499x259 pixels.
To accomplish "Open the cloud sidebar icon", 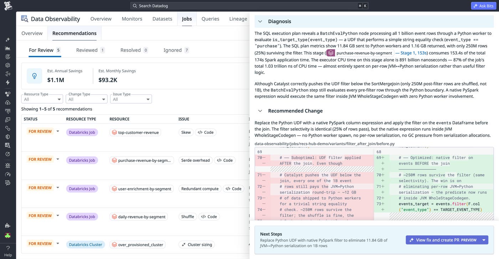I will click(8, 102).
